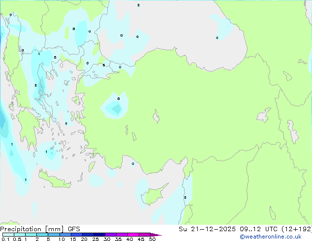
Task: Click the '0.5' legend scale label
Action: 17,239
